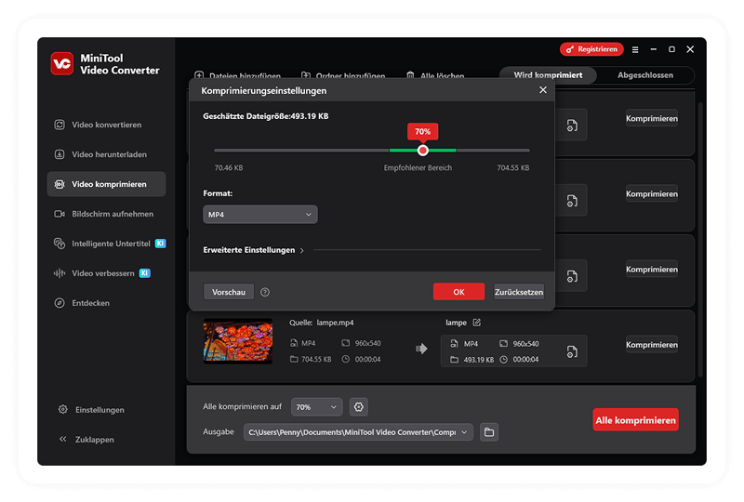Open Video herunterladen in the sidebar
This screenshot has width=744, height=502.
click(x=106, y=154)
